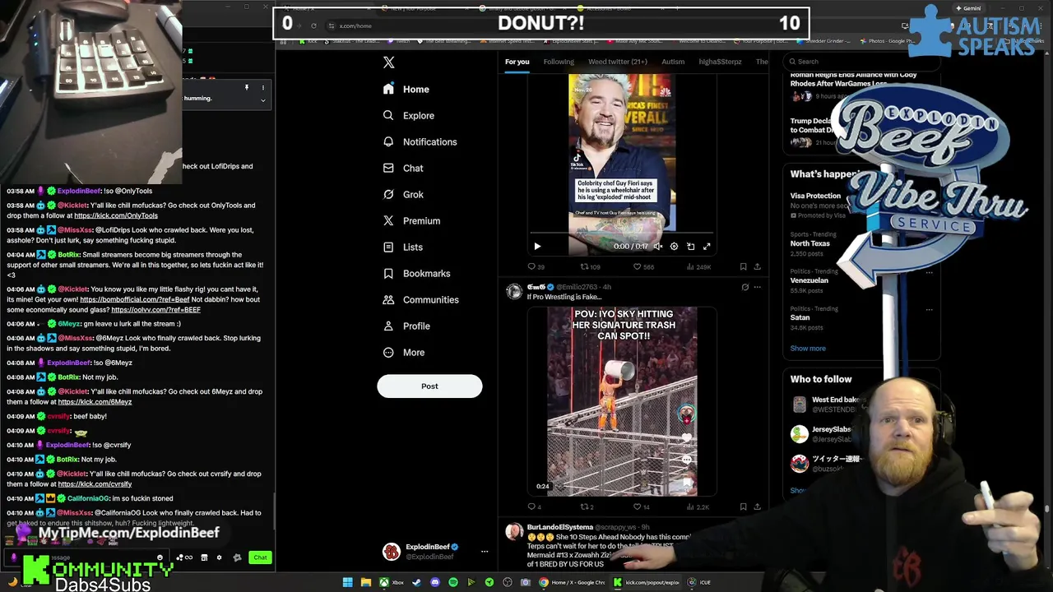Open the wrestling trash can video
Image resolution: width=1053 pixels, height=592 pixels.
[x=622, y=401]
